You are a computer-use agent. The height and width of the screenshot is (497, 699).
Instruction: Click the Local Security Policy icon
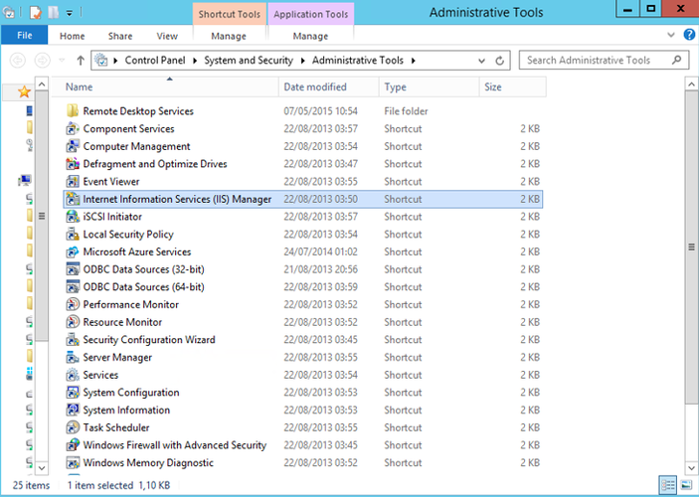point(73,235)
